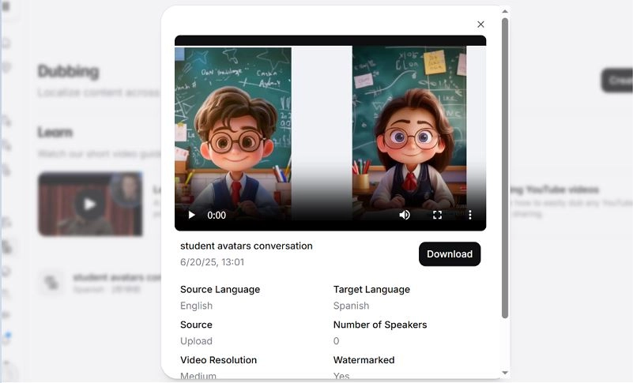The height and width of the screenshot is (383, 633).
Task: Open the video player's three-dot options menu
Action: 470,215
